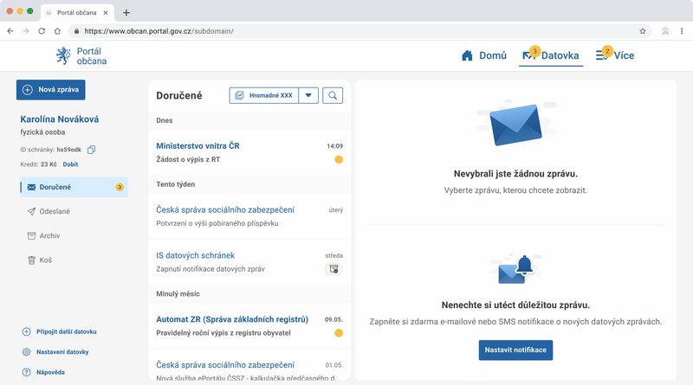Click unread dot on Ministerstvo vnitra message
The image size is (693, 385).
point(339,159)
